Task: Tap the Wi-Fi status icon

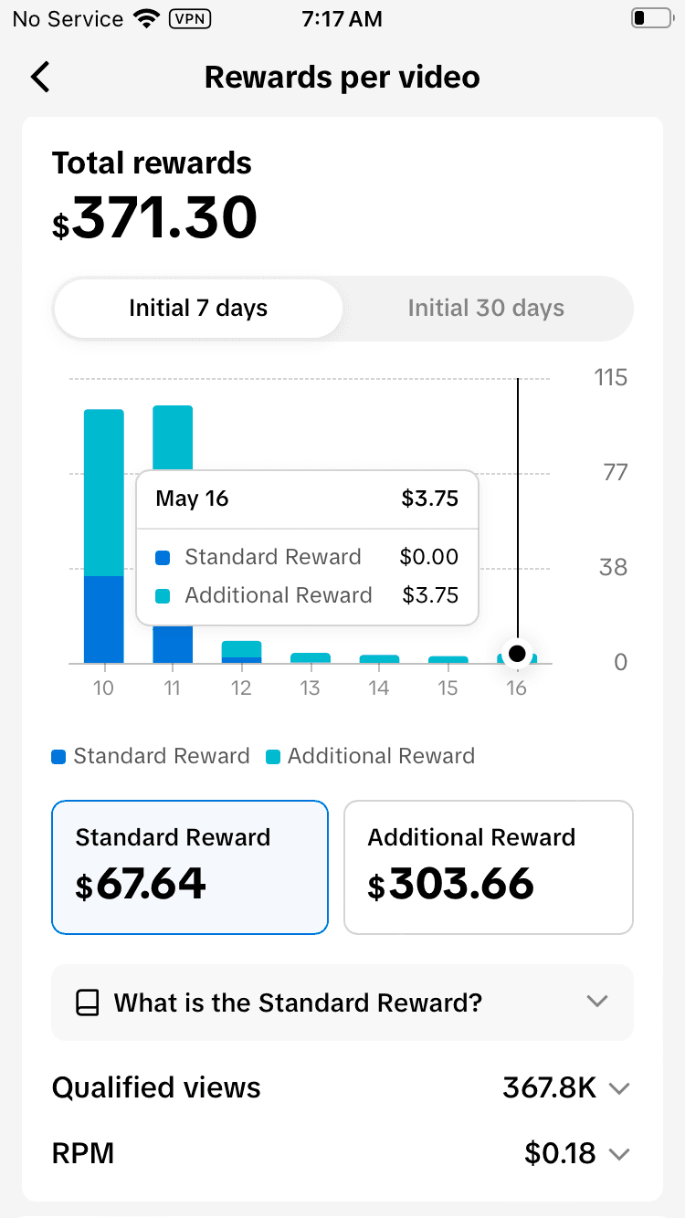Action: pyautogui.click(x=144, y=18)
